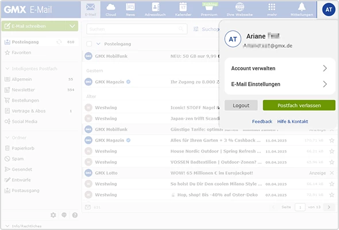Collapse the Ordner section

point(7,137)
